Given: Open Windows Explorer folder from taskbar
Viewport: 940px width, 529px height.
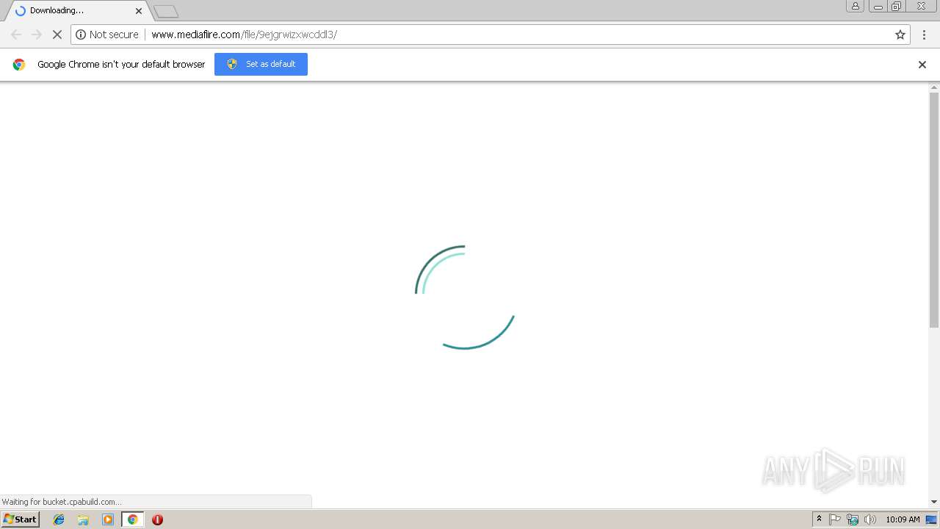Looking at the screenshot, I should click(x=83, y=519).
